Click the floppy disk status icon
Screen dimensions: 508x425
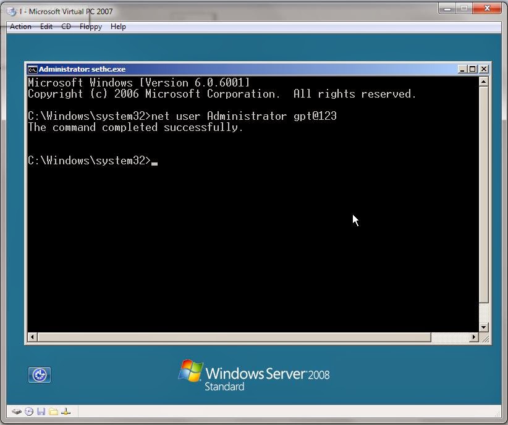pyautogui.click(x=41, y=411)
